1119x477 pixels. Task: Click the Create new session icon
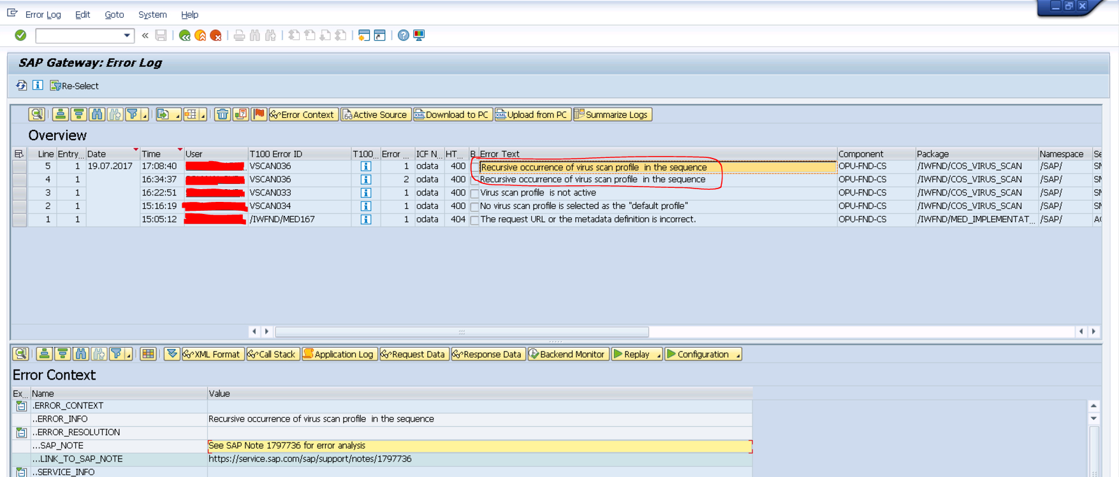coord(364,35)
